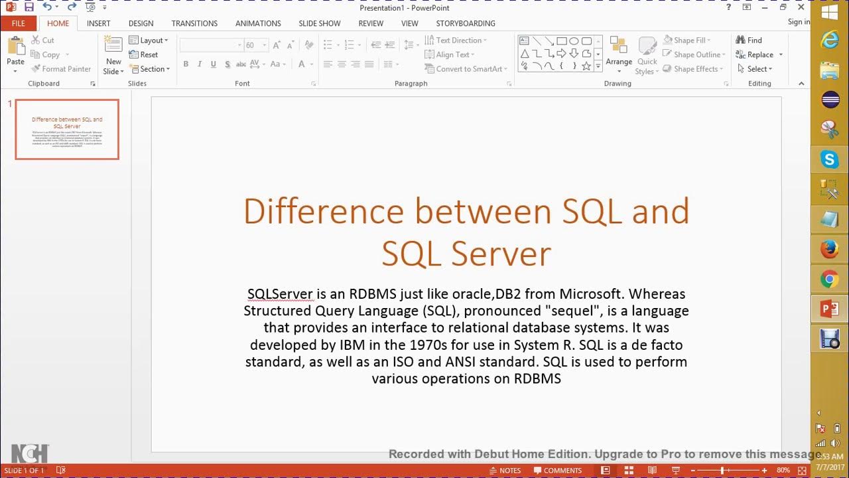Switch to the TRANSITIONS tab

pos(194,23)
